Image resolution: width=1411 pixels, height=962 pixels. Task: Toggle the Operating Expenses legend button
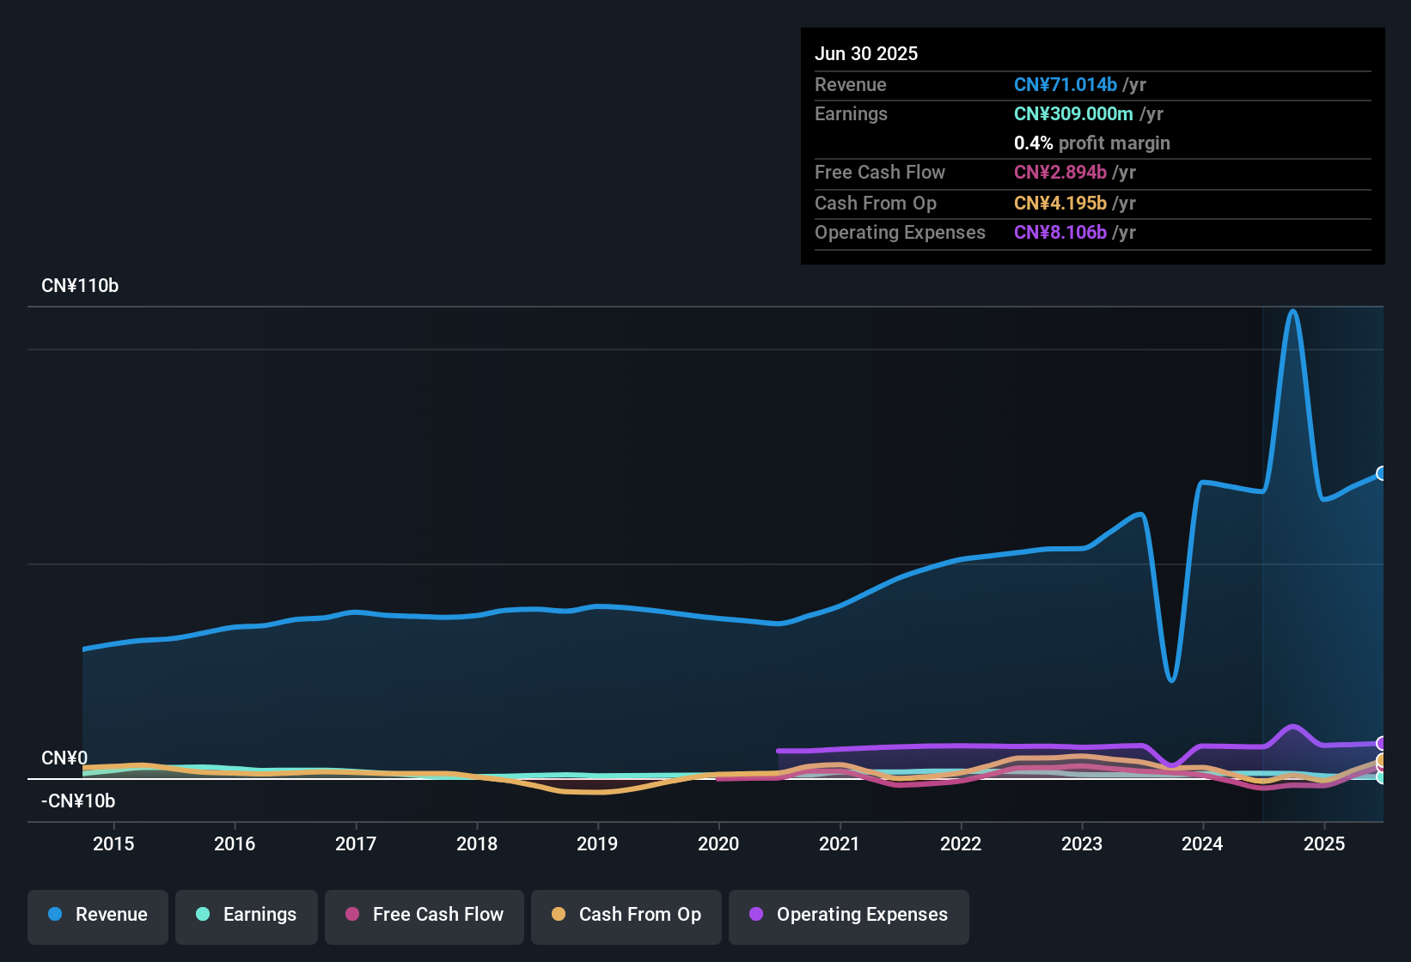click(x=849, y=916)
